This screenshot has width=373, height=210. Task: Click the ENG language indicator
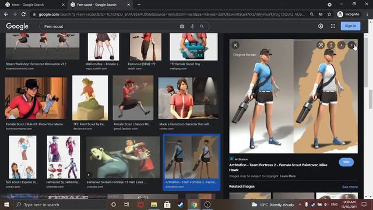[x=334, y=205]
